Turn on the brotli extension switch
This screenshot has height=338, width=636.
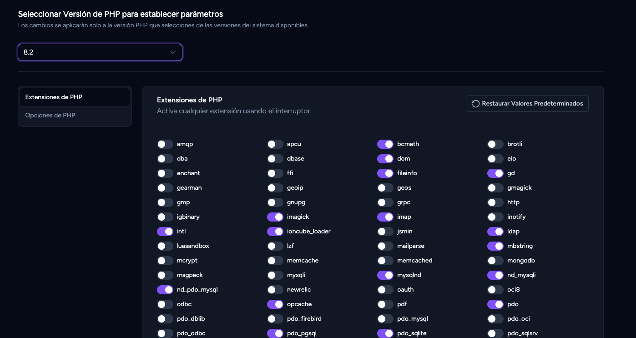pos(495,144)
